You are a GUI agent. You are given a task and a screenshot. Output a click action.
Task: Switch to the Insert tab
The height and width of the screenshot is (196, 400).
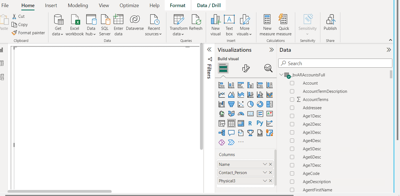tap(51, 5)
